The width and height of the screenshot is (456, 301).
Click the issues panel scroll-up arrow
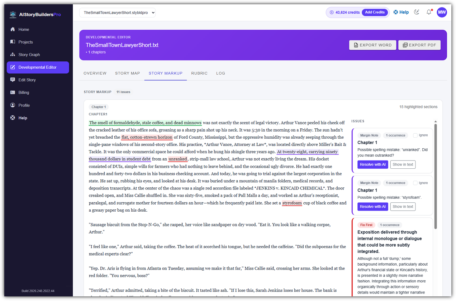tap(436, 122)
